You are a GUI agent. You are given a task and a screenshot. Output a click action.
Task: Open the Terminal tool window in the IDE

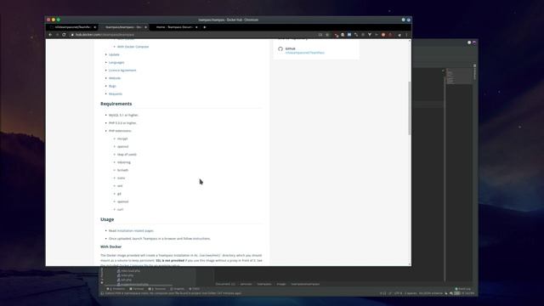(x=136, y=289)
